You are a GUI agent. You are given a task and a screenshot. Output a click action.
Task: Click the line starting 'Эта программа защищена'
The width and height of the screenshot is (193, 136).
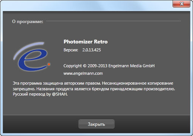[x=93, y=83]
